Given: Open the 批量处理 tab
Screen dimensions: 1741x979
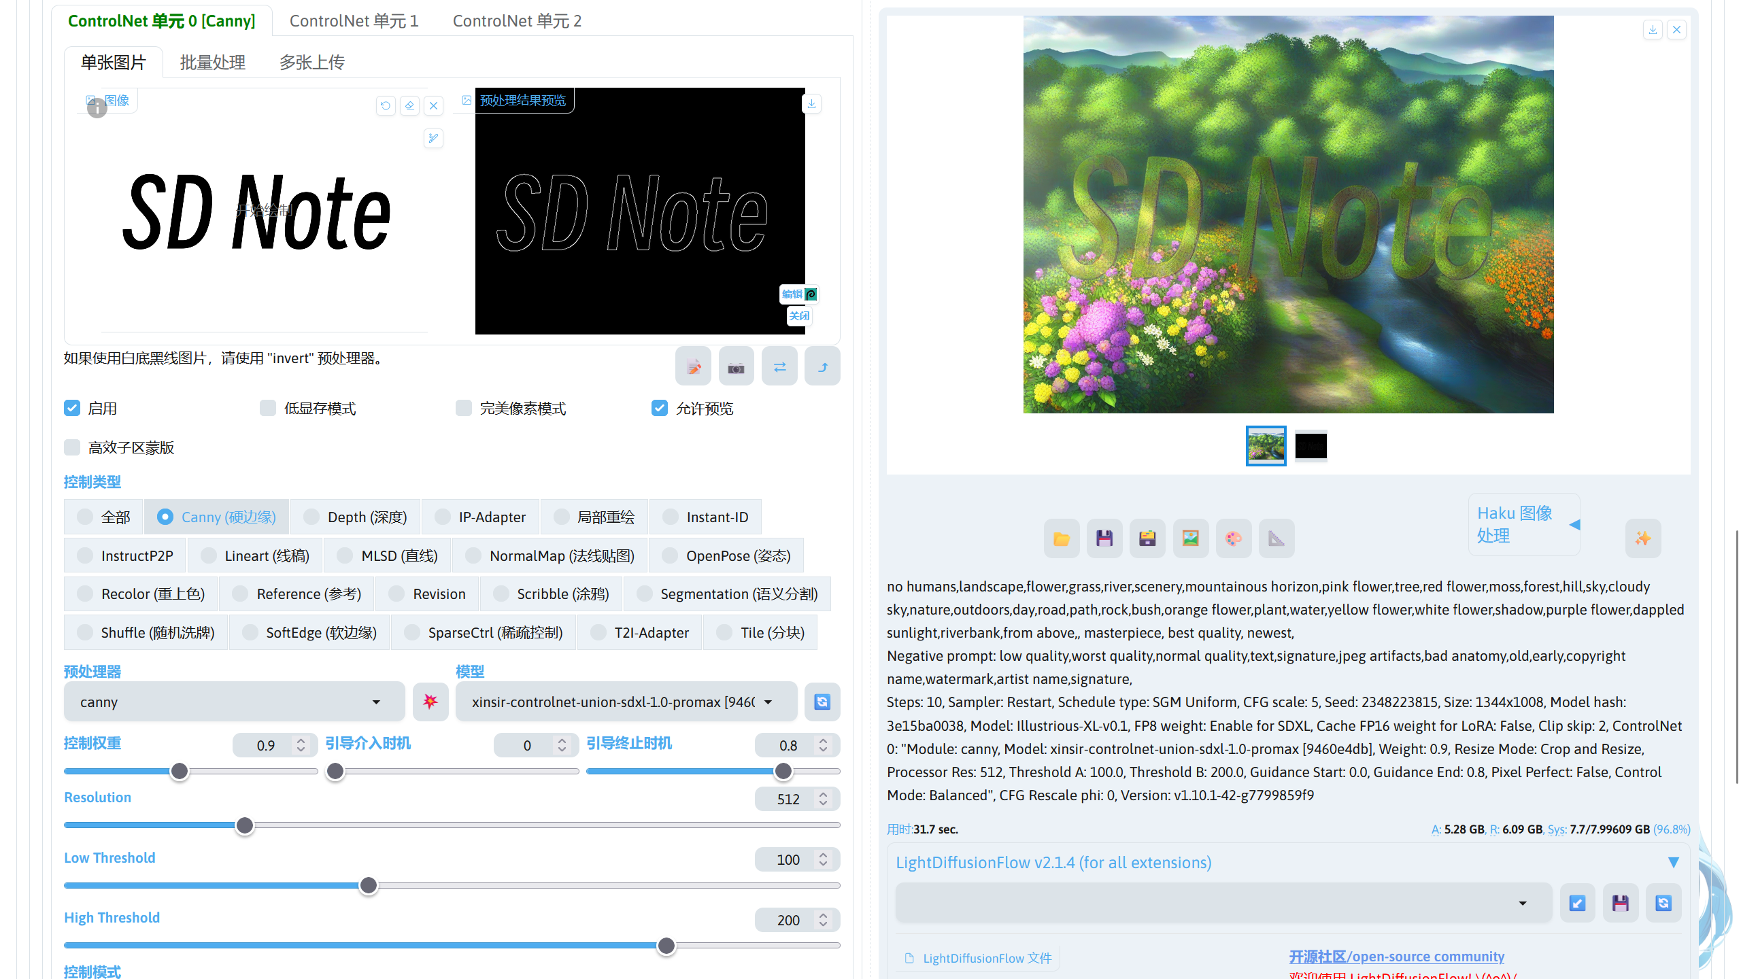Looking at the screenshot, I should tap(212, 63).
